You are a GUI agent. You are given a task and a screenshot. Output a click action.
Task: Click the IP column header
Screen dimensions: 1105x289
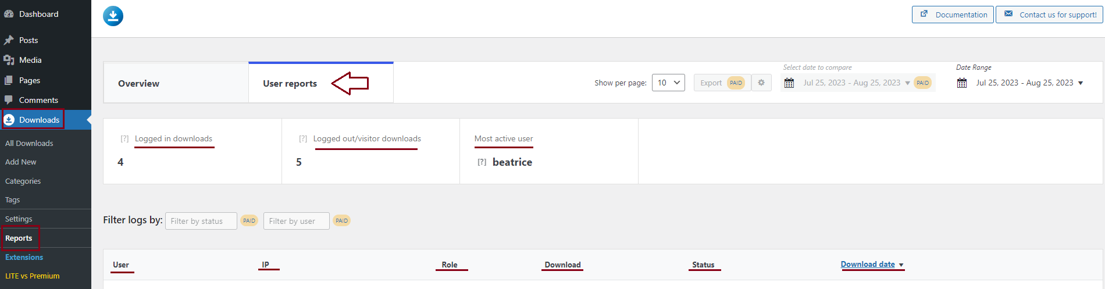point(265,265)
